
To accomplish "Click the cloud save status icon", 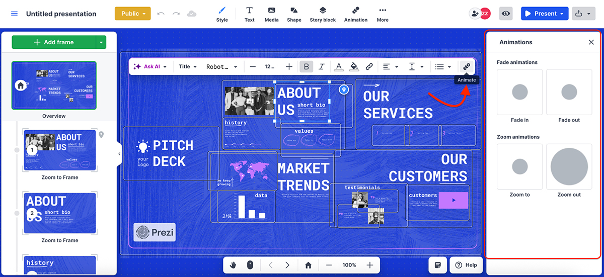I will (x=191, y=14).
